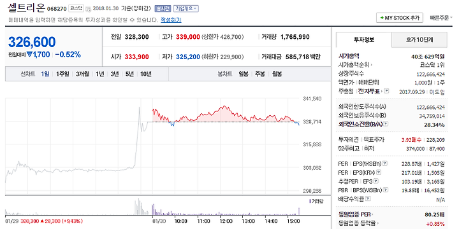Click the 01/30 date axis label
This screenshot has width=459, height=229.
pos(158,221)
